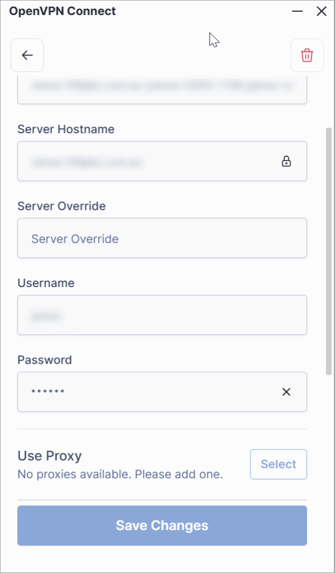335x573 pixels.
Task: Click the Username label
Action: 46,283
